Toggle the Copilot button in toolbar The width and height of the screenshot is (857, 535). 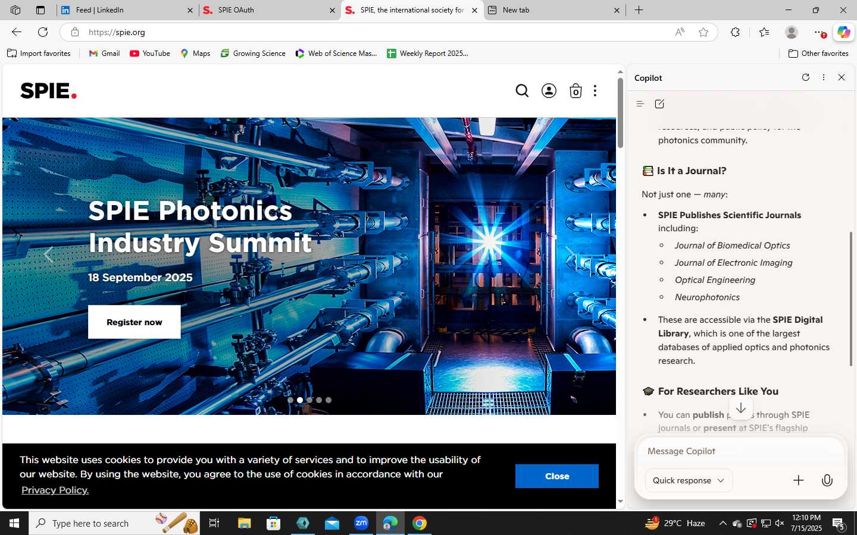(844, 32)
